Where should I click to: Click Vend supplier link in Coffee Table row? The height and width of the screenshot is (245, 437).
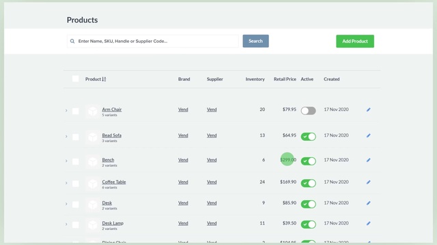(x=212, y=182)
